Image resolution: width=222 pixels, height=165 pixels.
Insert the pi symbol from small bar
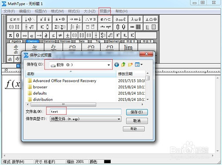10,36
